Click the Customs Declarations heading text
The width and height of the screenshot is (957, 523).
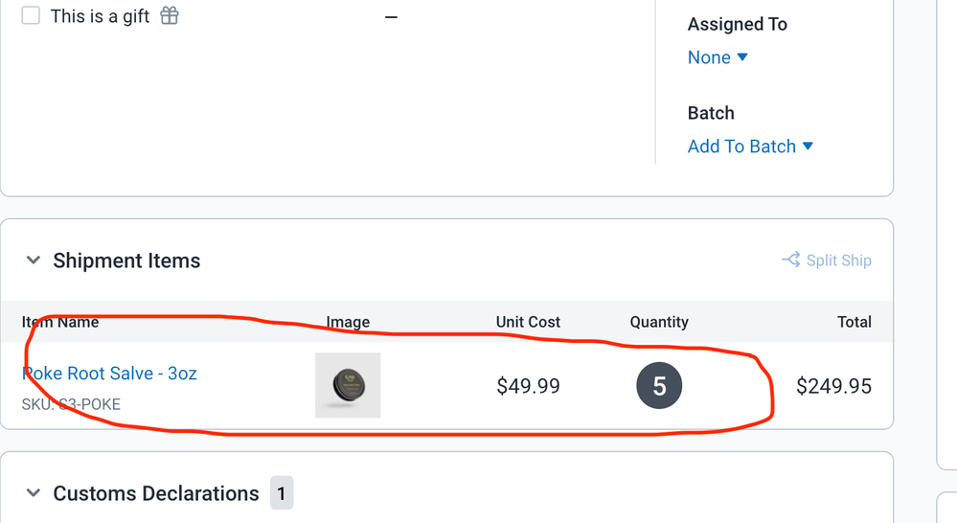(156, 493)
